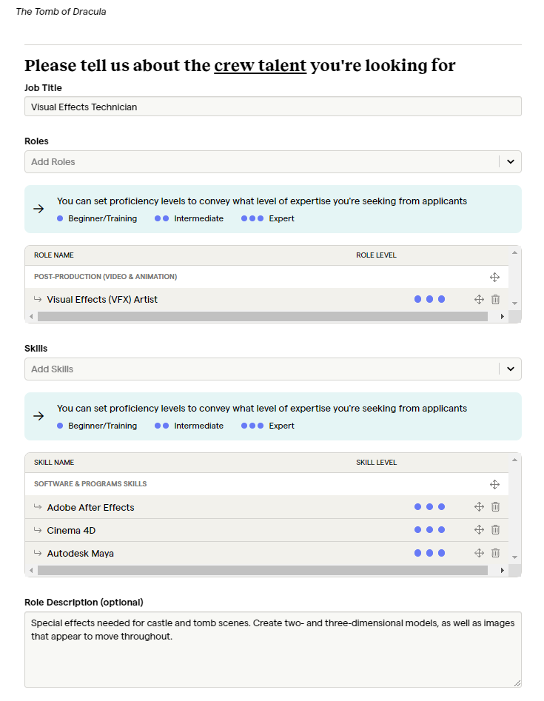Screen dimensions: 544x701
Task: Open the Add Skills dropdown arrow
Action: 511,369
